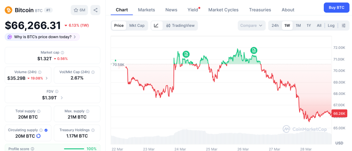Click the Bitcoin logo icon
Screen dimensions: 352x151
(x=9, y=10)
